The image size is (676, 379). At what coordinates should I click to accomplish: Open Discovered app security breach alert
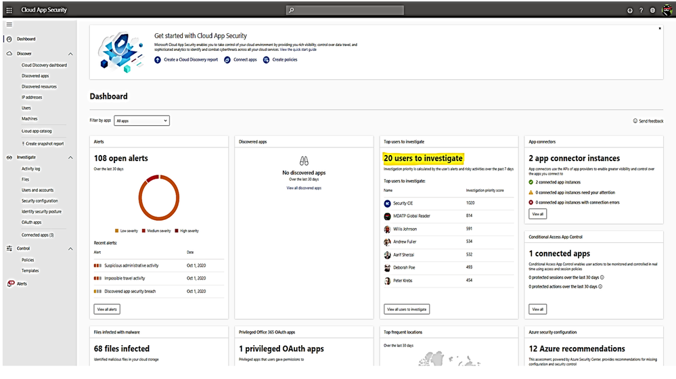(130, 292)
